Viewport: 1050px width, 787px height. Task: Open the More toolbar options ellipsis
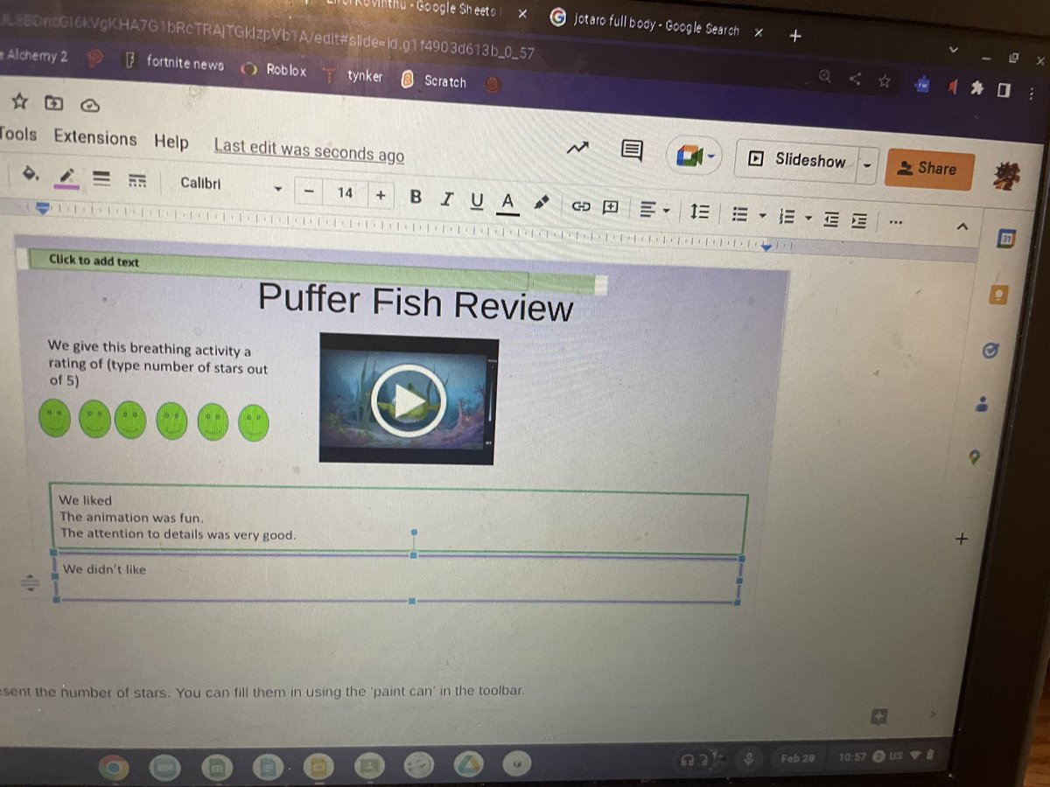pos(895,223)
